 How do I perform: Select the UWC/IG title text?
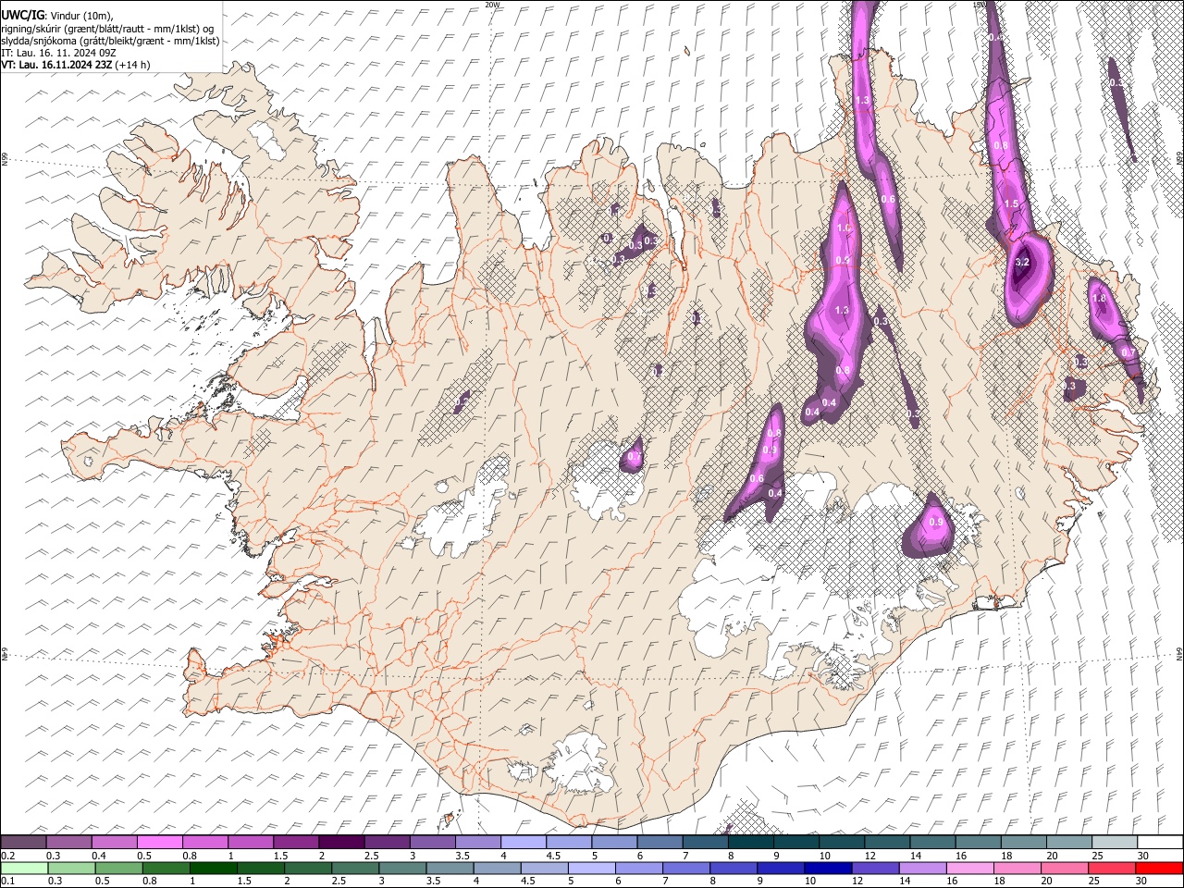click(x=23, y=16)
